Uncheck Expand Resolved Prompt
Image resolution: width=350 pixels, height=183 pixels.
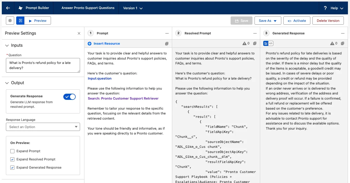(x=12, y=159)
